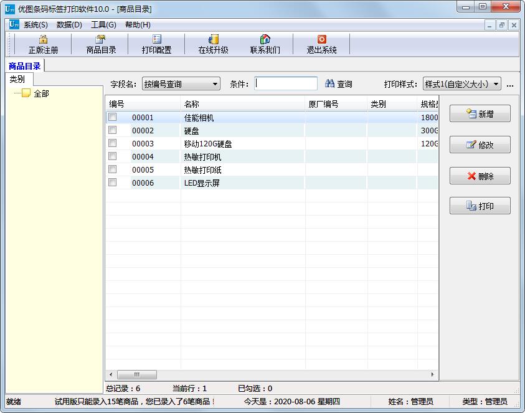Click the 已勾选：0 status text

(255, 389)
